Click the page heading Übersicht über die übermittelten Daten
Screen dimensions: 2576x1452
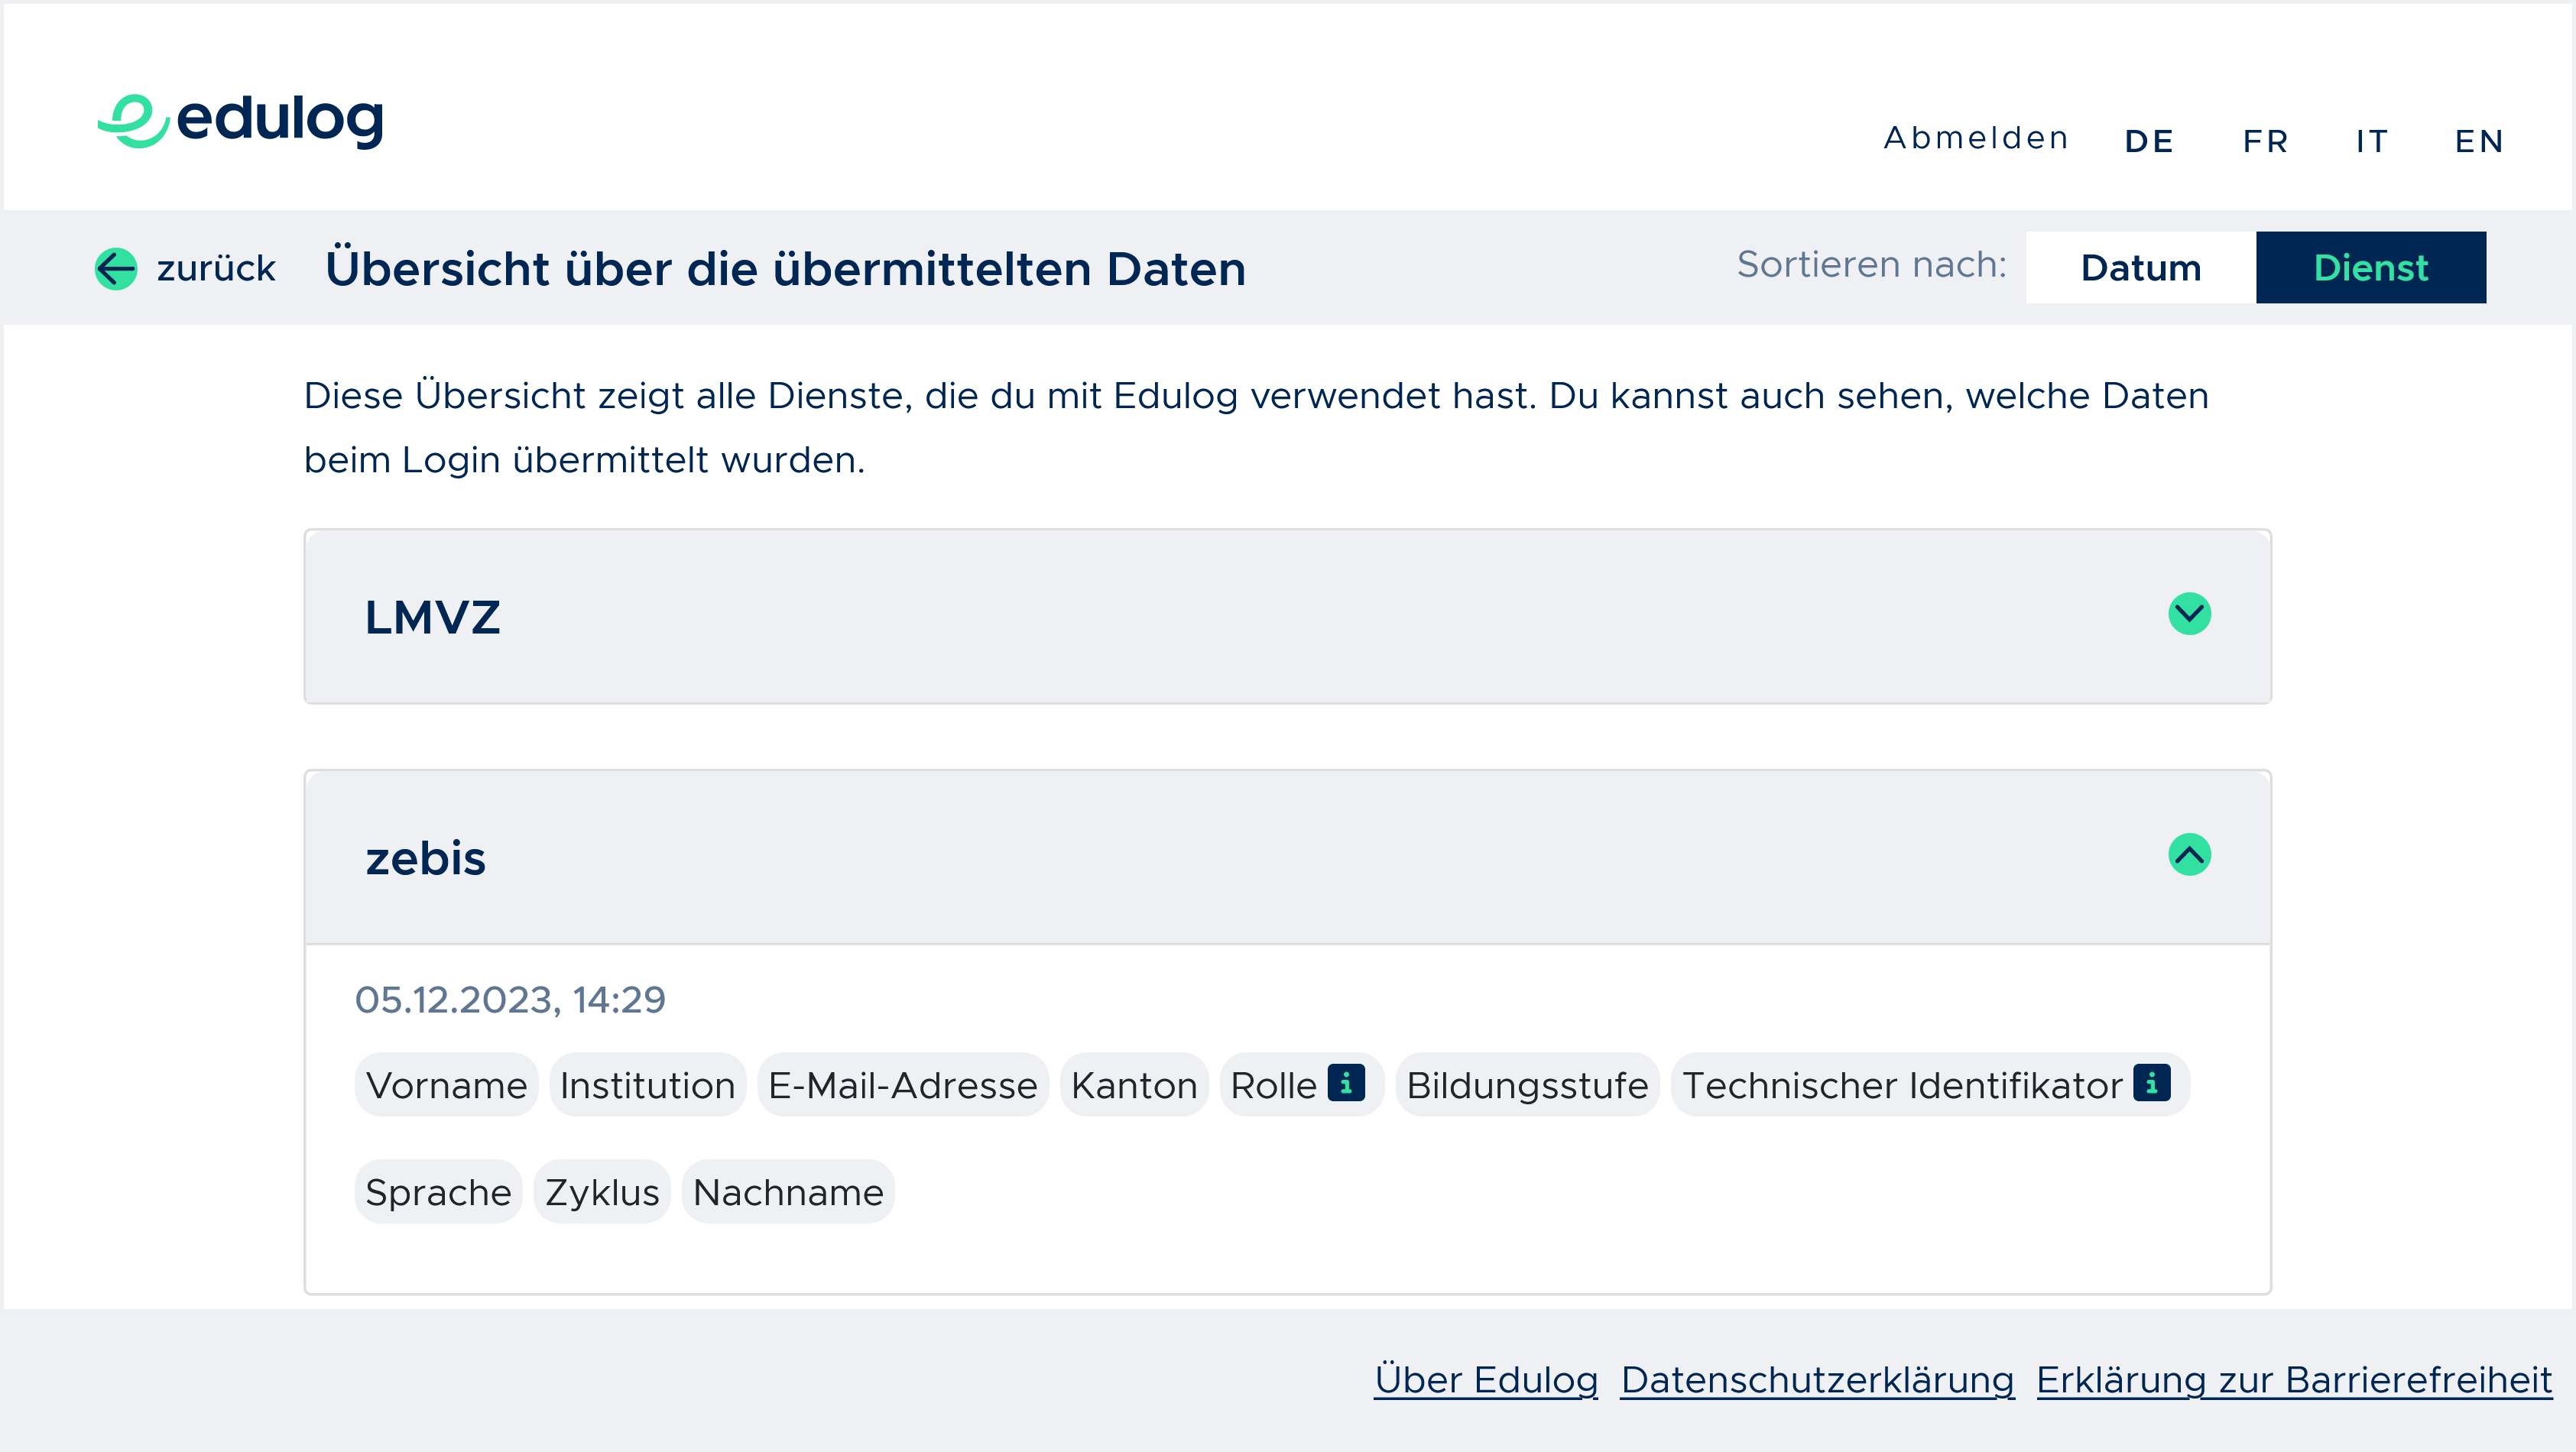786,269
